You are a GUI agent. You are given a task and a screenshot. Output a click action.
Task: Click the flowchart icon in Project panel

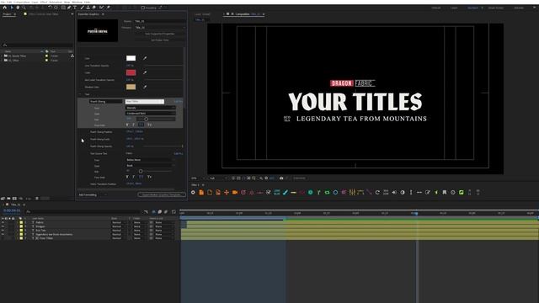pos(72,56)
